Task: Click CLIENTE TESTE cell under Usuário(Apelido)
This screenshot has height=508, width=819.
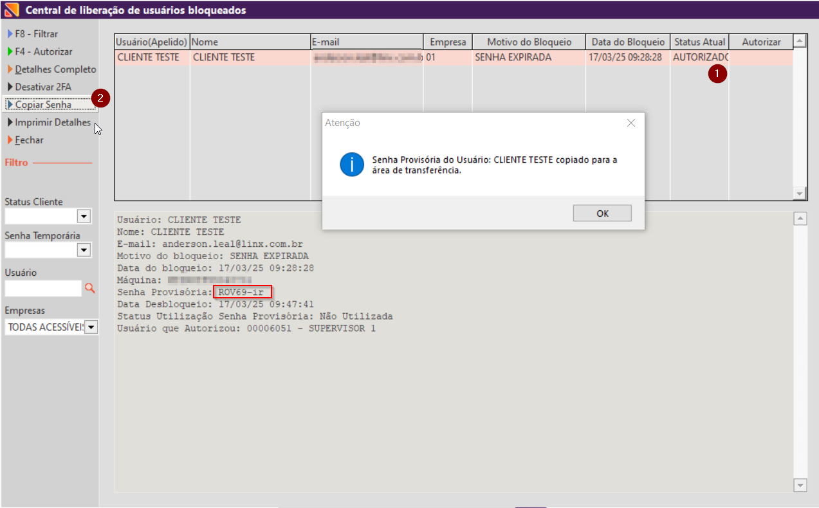Action: 152,57
